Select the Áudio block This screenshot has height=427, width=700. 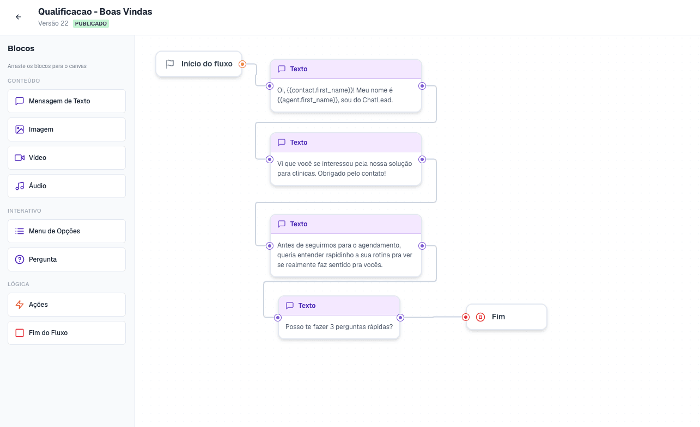tap(66, 186)
